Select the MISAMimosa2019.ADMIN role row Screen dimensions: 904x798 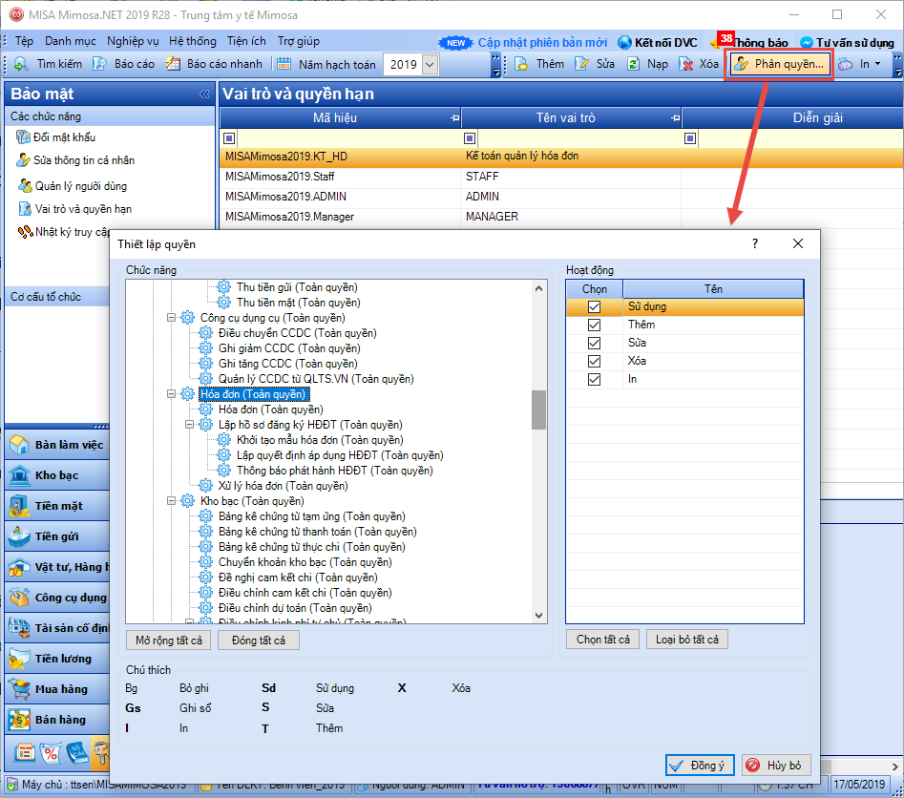click(561, 197)
